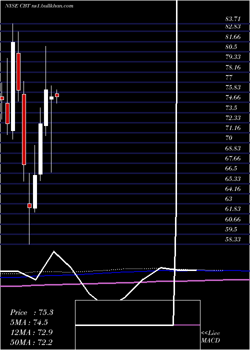Viewport: 250px width, 350px height.
Task: Click the longest red candlestick body
Action: pos(24,129)
